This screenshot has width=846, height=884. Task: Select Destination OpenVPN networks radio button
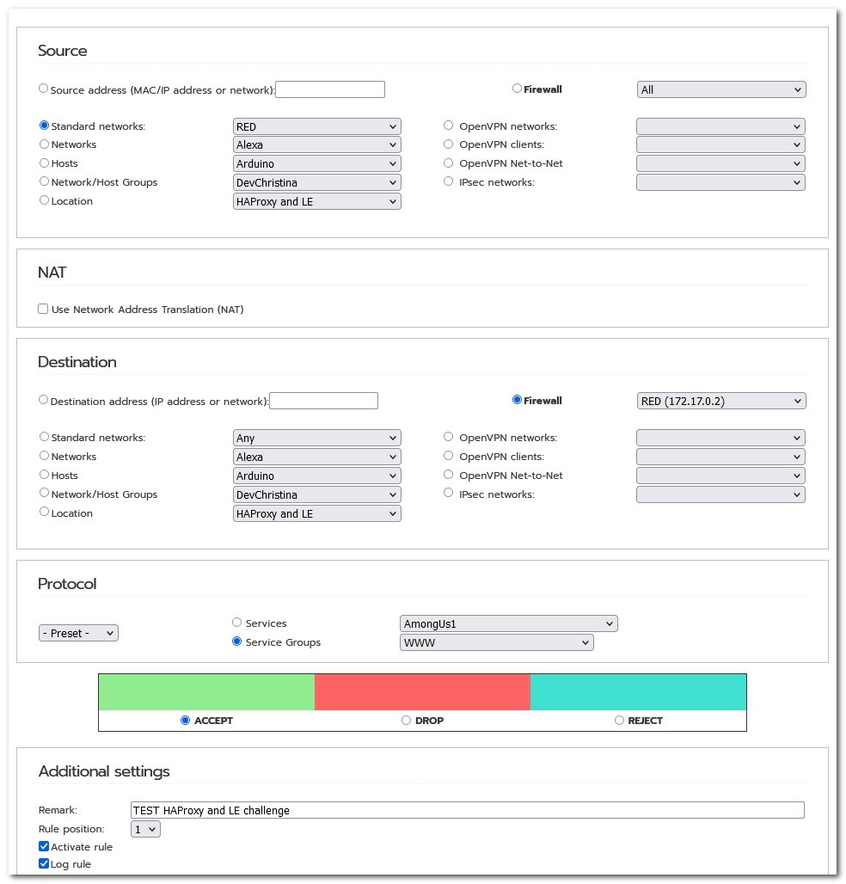tap(448, 436)
